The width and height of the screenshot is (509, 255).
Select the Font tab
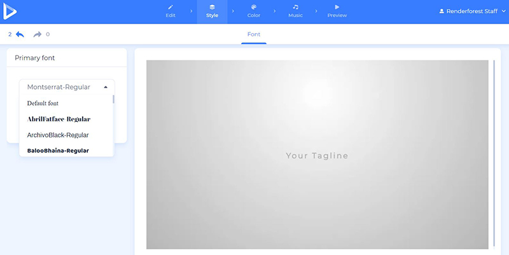[x=254, y=34]
